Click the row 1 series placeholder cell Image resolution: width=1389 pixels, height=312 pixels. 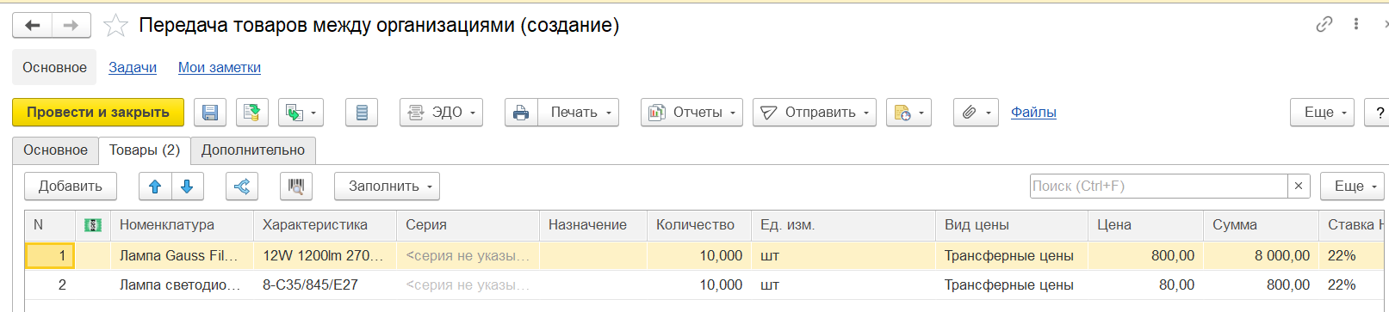pos(468,256)
